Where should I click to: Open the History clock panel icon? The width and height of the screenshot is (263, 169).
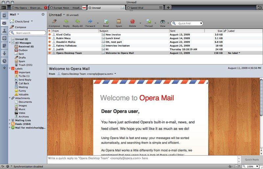click(4, 61)
